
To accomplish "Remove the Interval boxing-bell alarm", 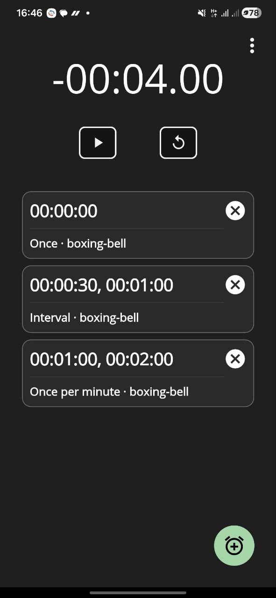I will tap(235, 285).
